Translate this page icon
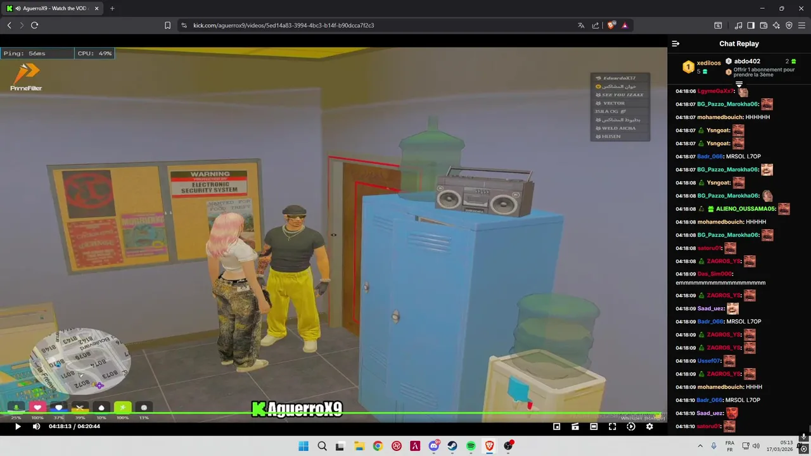 [581, 25]
